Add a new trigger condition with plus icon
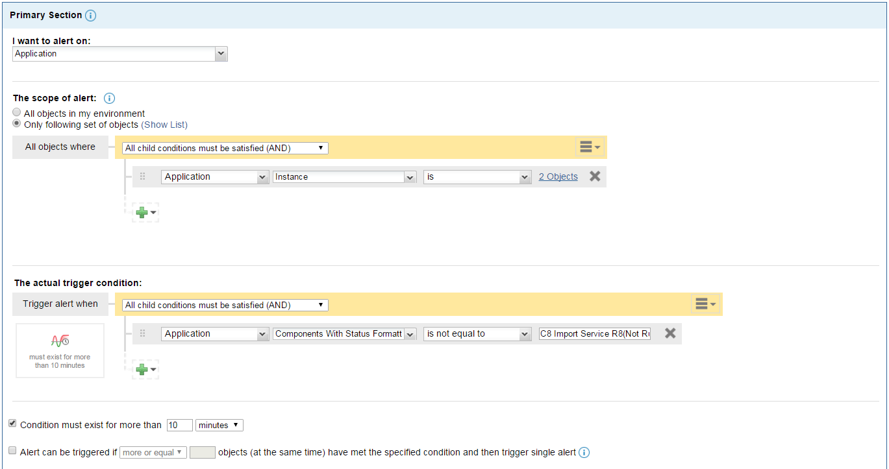The image size is (889, 469). coord(145,369)
